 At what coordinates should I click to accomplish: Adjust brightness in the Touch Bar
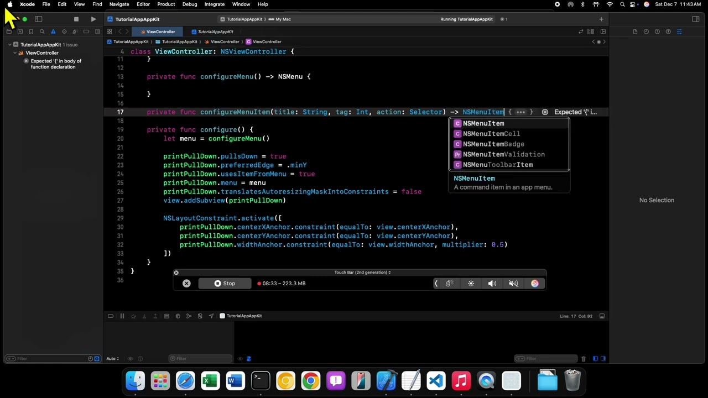tap(471, 284)
